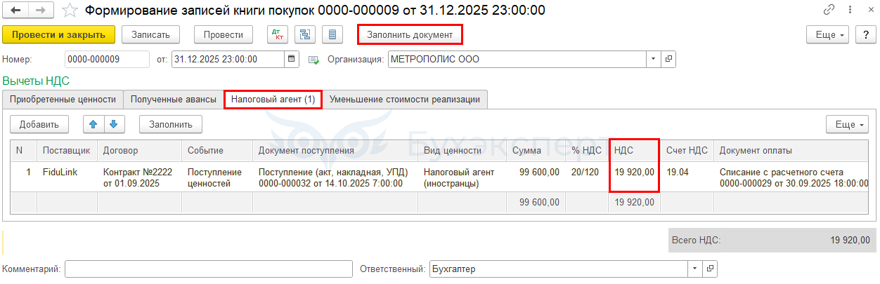
Task: Click Событие column header
Action: [x=216, y=150]
